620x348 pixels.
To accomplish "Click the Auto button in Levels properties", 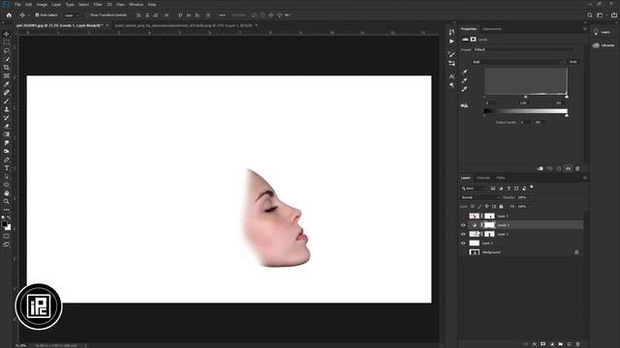I will click(573, 62).
